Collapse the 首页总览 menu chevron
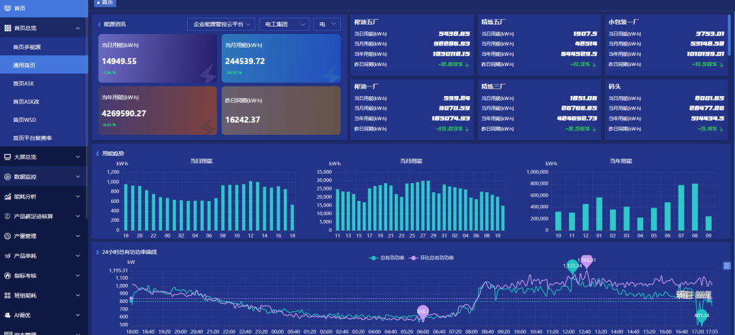 (x=78, y=28)
